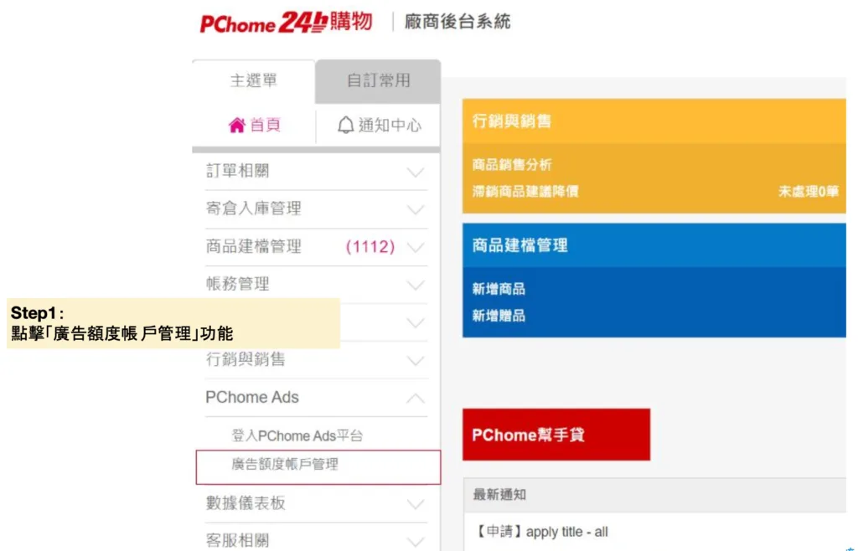The image size is (858, 551).
Task: Click 新增商品 in the blue panel
Action: [x=499, y=289]
